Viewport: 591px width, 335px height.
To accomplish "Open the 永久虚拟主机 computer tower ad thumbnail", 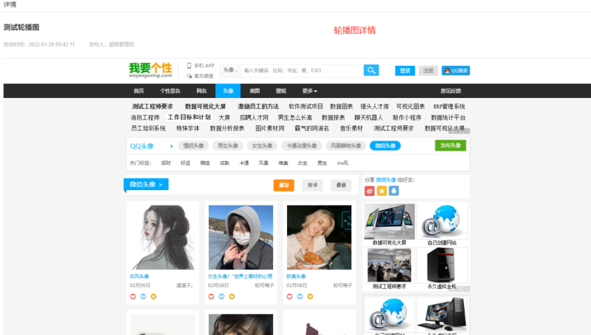I will 442,265.
